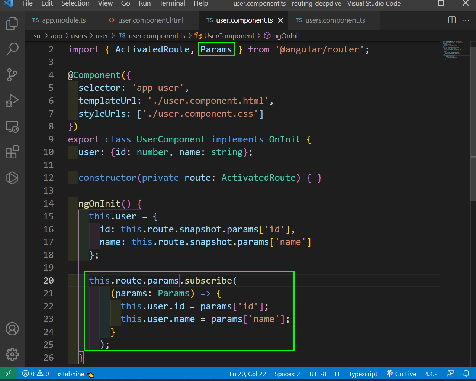The height and width of the screenshot is (381, 476).
Task: Open the Angular hexagon extension icon in activity bar
Action: pos(12,178)
